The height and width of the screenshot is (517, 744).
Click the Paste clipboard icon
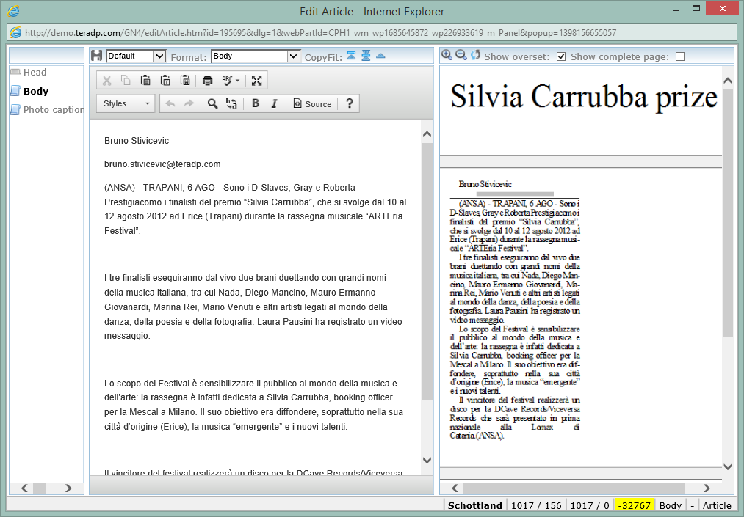145,81
